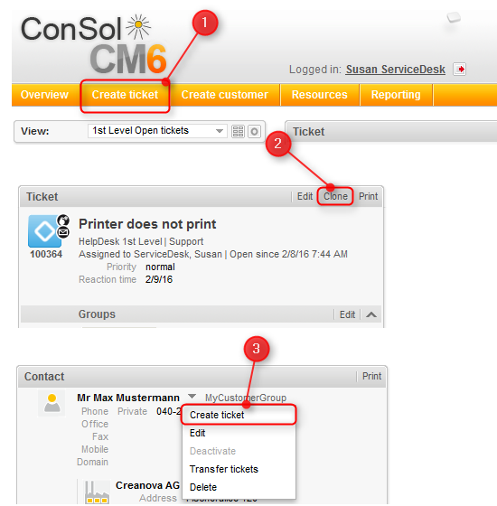The height and width of the screenshot is (506, 497).
Task: Open dropdown arrow next to Max Mustermann
Action: 192,396
